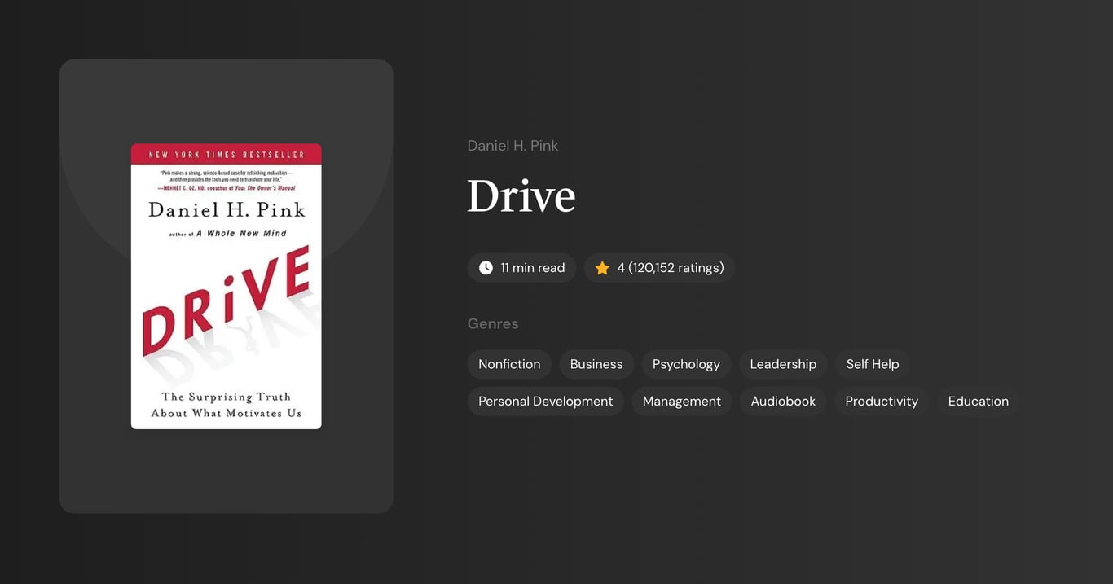Select the Management genre tag
The width and height of the screenshot is (1113, 584).
click(x=682, y=402)
